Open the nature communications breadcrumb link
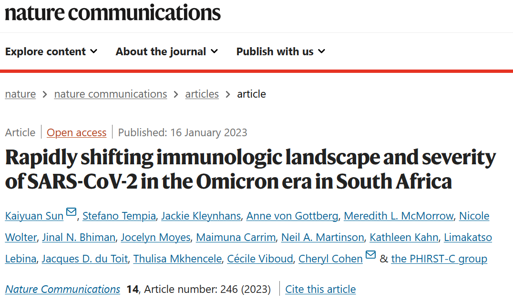 (x=111, y=94)
